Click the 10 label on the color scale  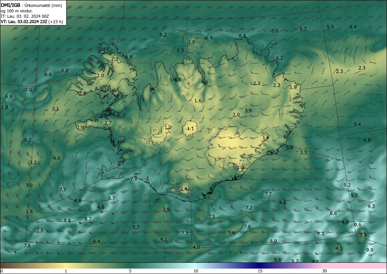(196, 271)
